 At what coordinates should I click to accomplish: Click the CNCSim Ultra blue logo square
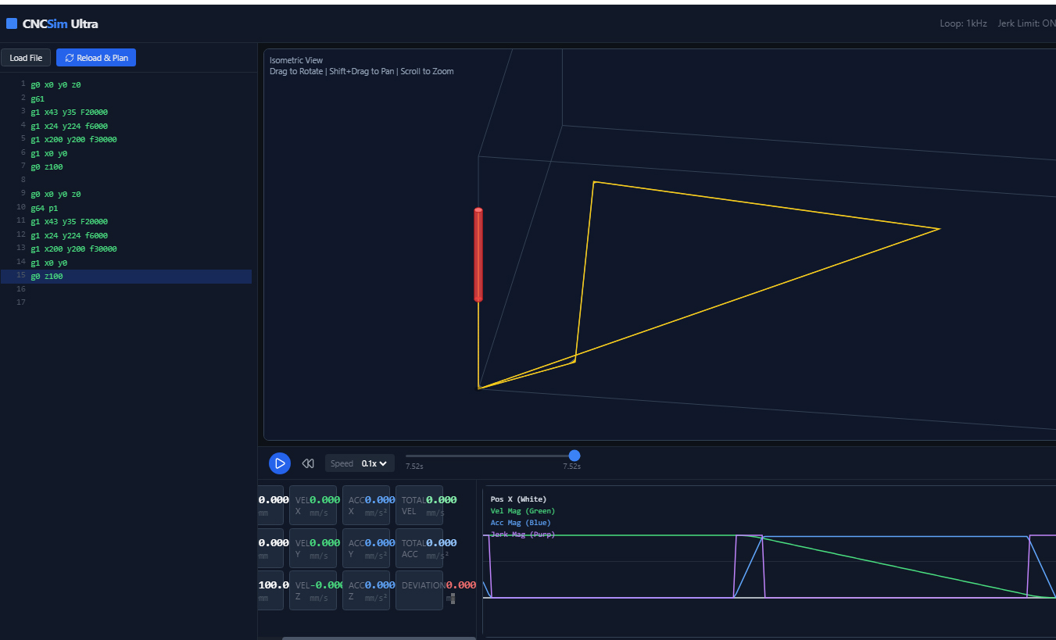coord(12,23)
